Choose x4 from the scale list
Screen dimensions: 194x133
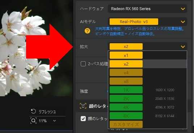point(126,72)
